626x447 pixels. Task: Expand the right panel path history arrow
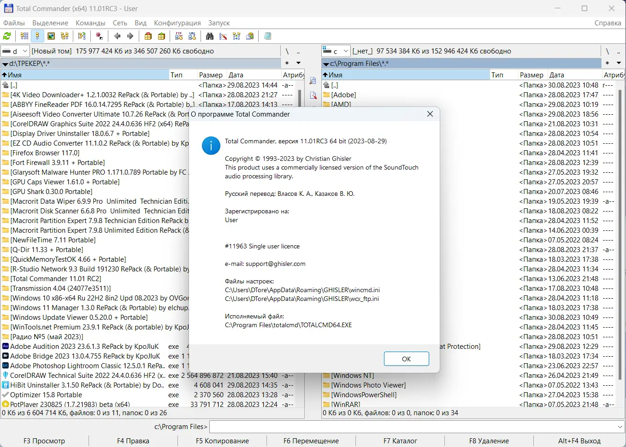pos(619,63)
